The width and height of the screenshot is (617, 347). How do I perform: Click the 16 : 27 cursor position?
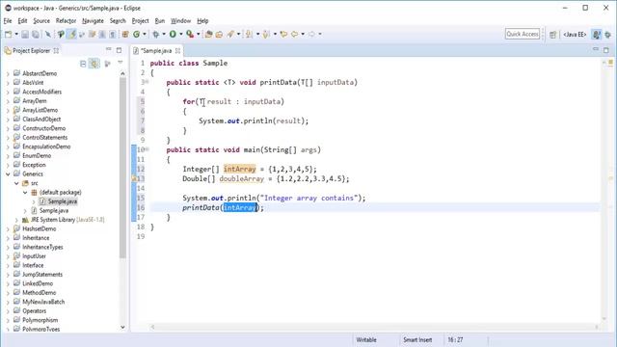[x=455, y=340]
